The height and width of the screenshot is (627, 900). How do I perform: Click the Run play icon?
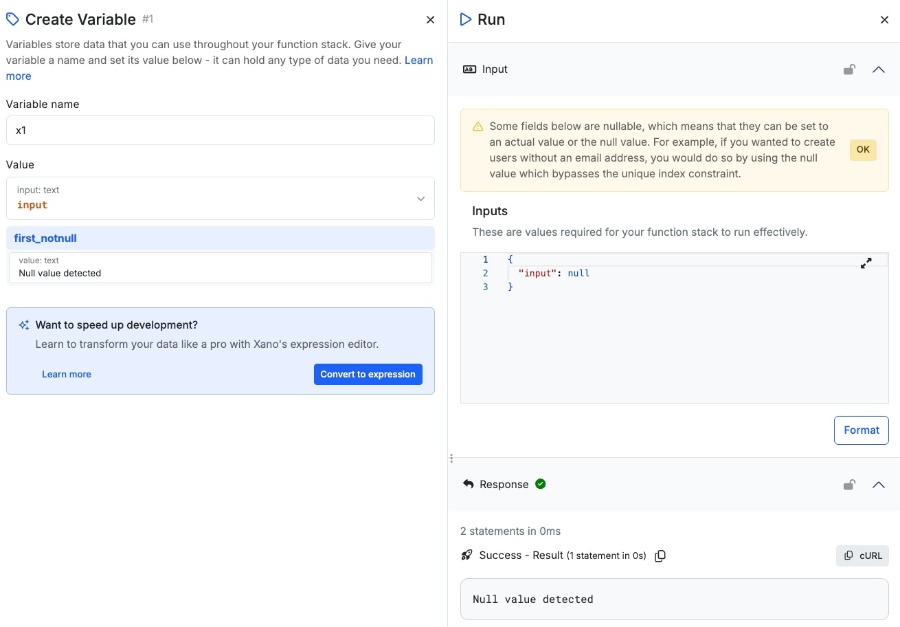click(x=466, y=19)
